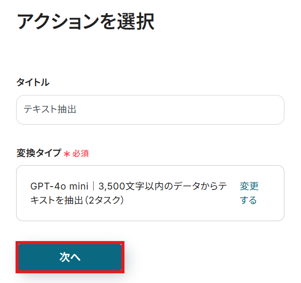Click empty right side of タイトル field
301x283 pixels.
[220, 110]
